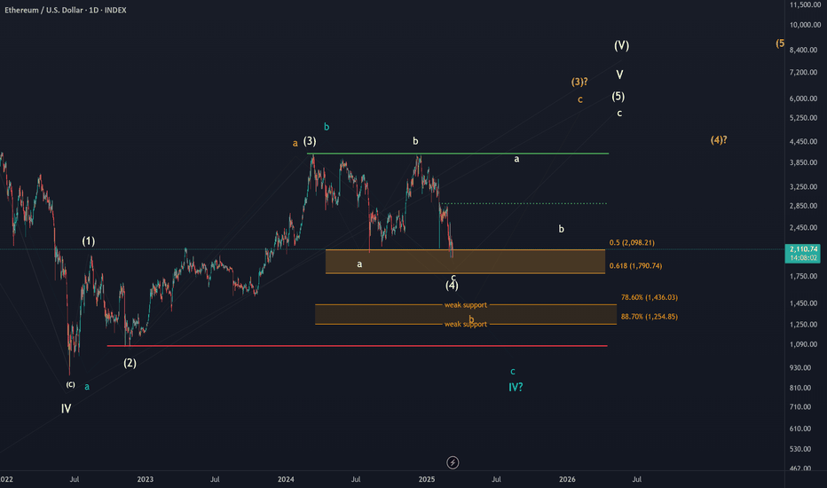827x488 pixels.
Task: Select the white IV label at the 2022 low
Action: coord(66,408)
